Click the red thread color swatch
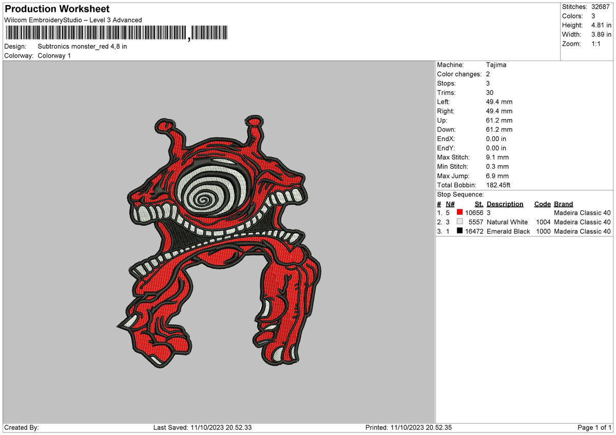This screenshot has height=435, width=616. click(x=459, y=213)
